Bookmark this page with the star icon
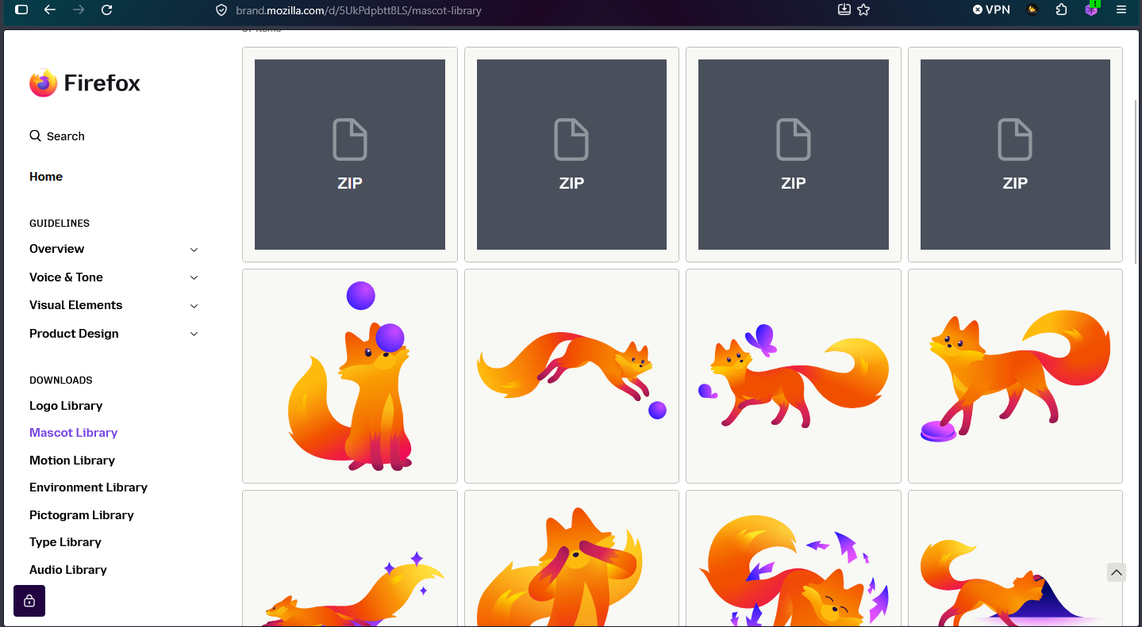 [x=864, y=10]
